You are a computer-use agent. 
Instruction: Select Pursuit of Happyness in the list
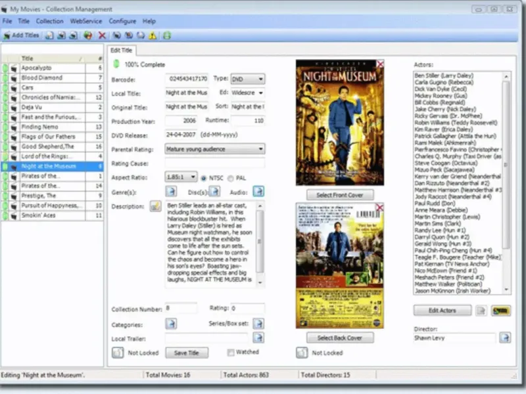point(52,206)
